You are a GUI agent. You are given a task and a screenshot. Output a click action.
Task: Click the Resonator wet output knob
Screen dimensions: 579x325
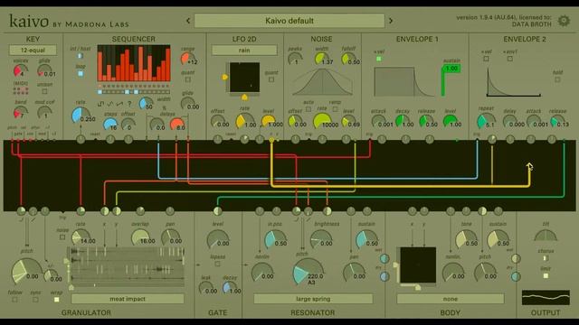tap(384, 258)
